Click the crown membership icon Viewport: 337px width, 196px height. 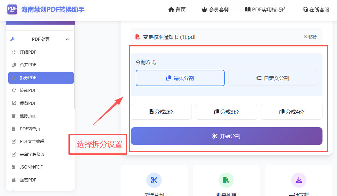(x=204, y=9)
